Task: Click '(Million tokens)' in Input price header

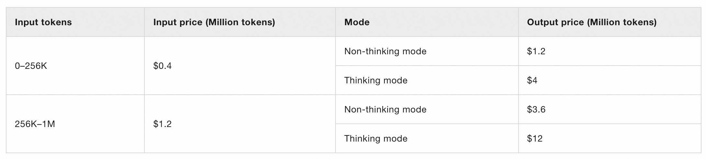Action: click(240, 22)
